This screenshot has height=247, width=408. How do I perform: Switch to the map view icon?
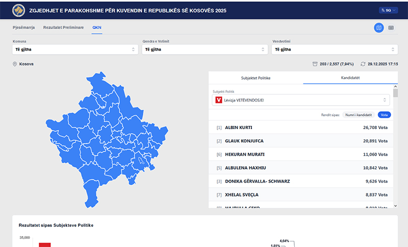pos(379,28)
